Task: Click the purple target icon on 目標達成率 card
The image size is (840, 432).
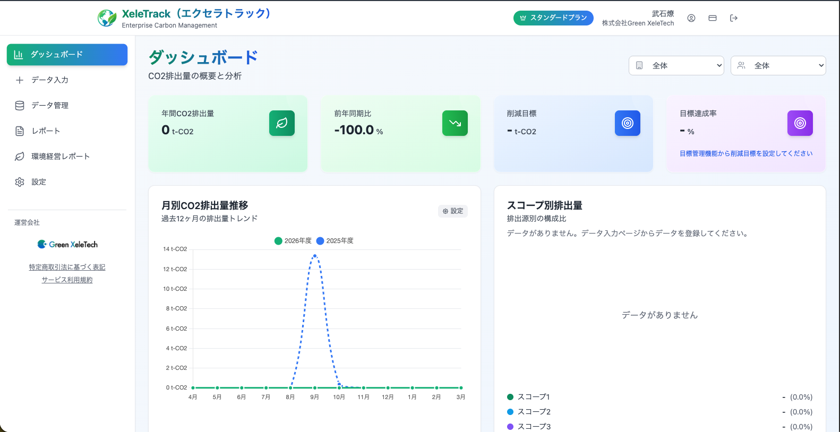Action: tap(800, 123)
